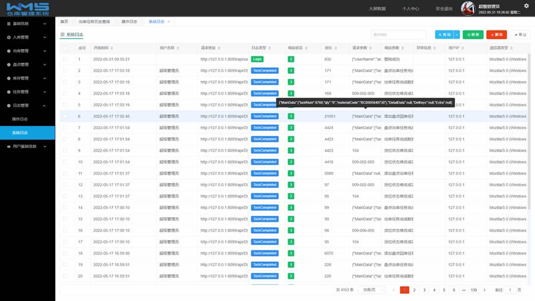This screenshot has width=535, height=301.
Task: Focus the search input beside 查询
Action: [x=398, y=35]
